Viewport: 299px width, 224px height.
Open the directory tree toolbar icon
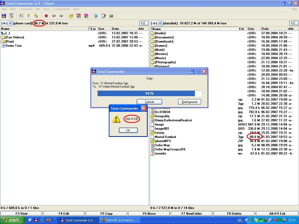(11, 16)
